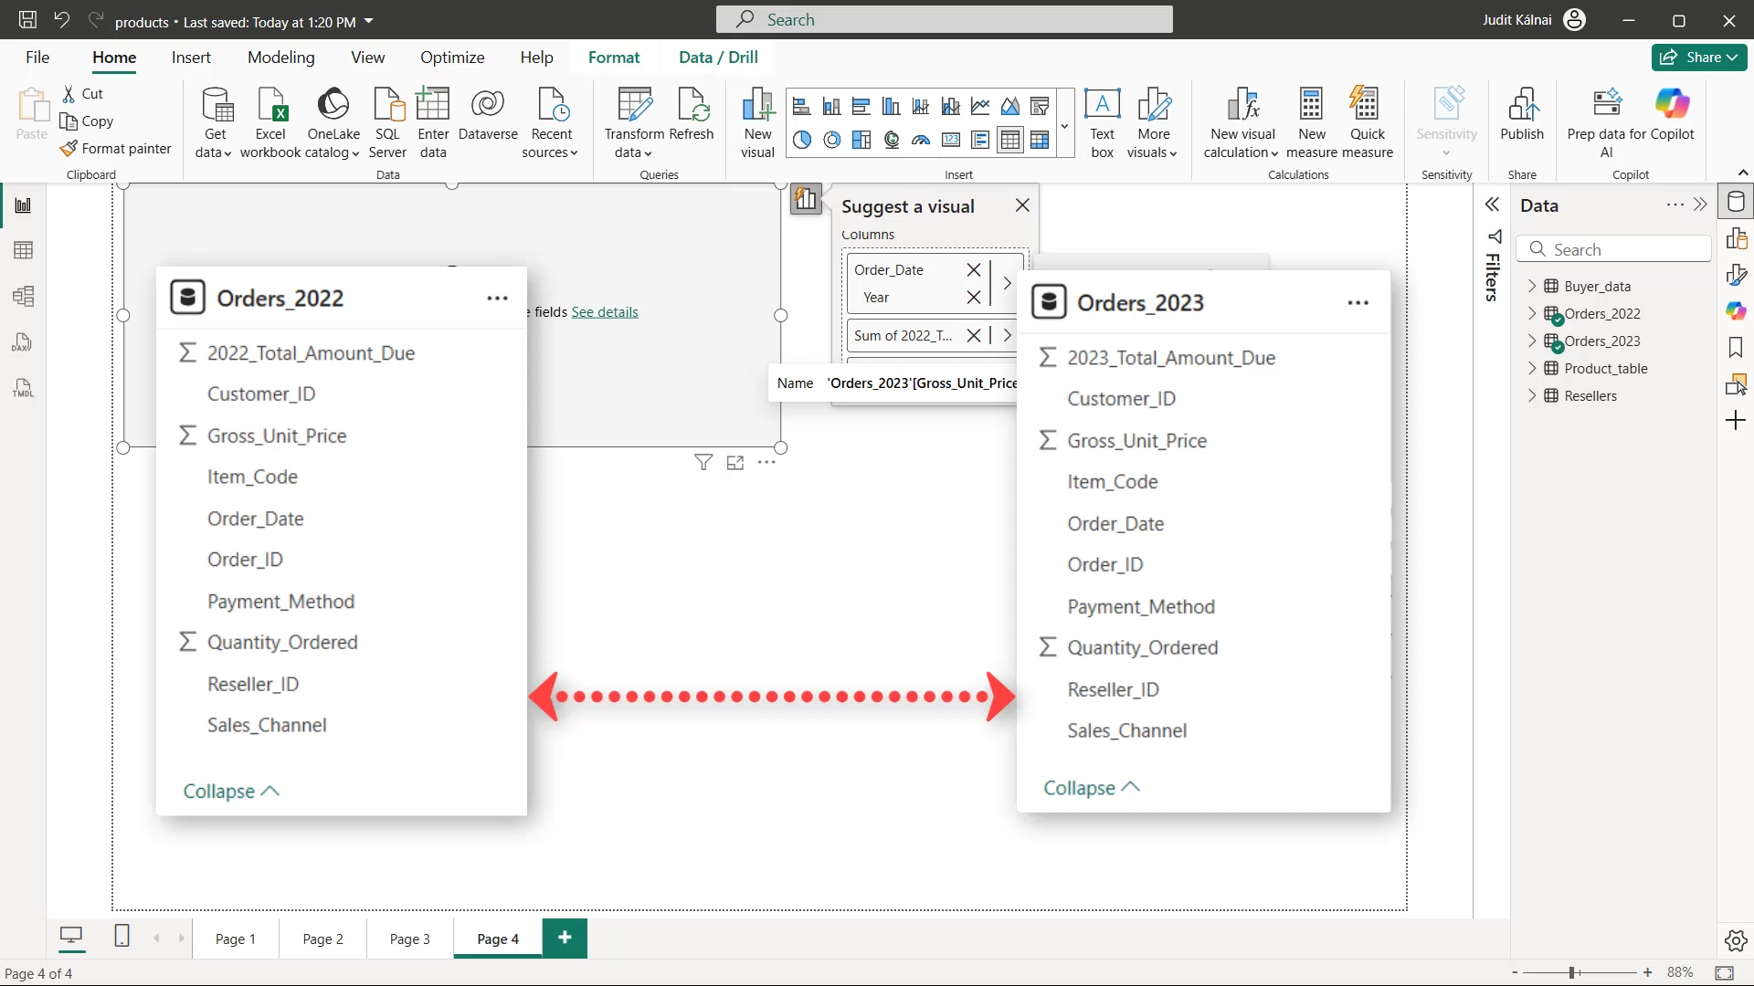1754x986 pixels.
Task: Open Focus mode on the visual
Action: point(735,463)
